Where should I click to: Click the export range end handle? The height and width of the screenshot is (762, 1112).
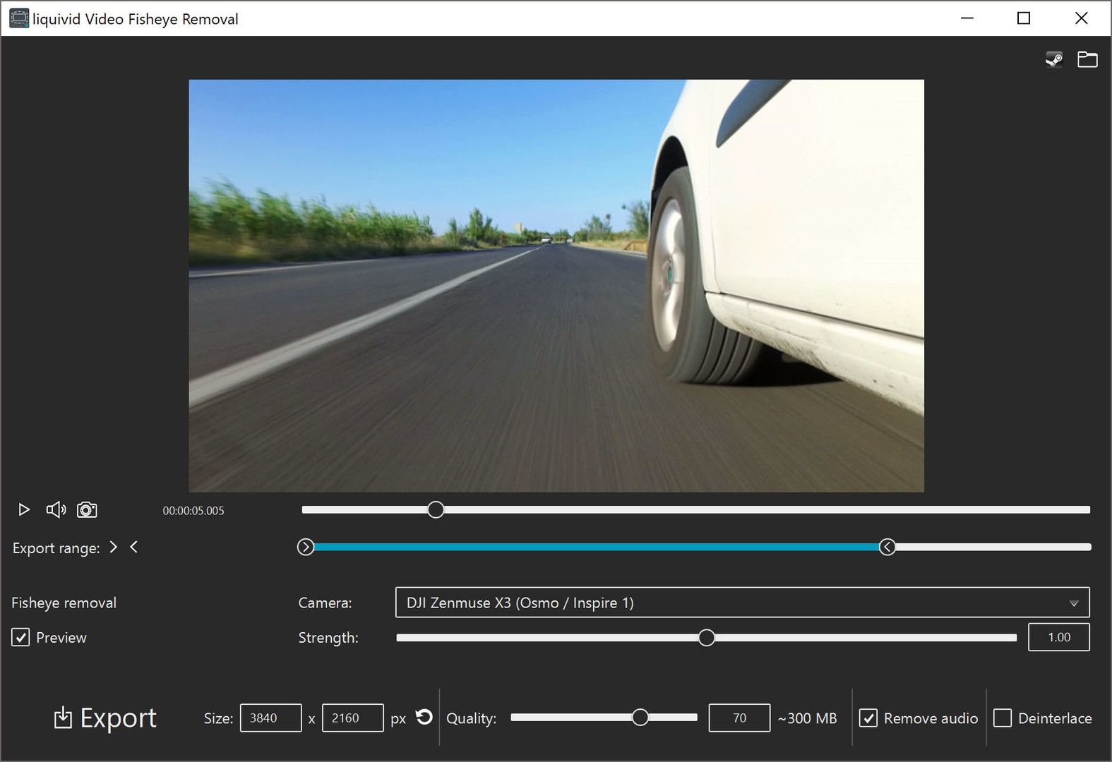pyautogui.click(x=887, y=547)
